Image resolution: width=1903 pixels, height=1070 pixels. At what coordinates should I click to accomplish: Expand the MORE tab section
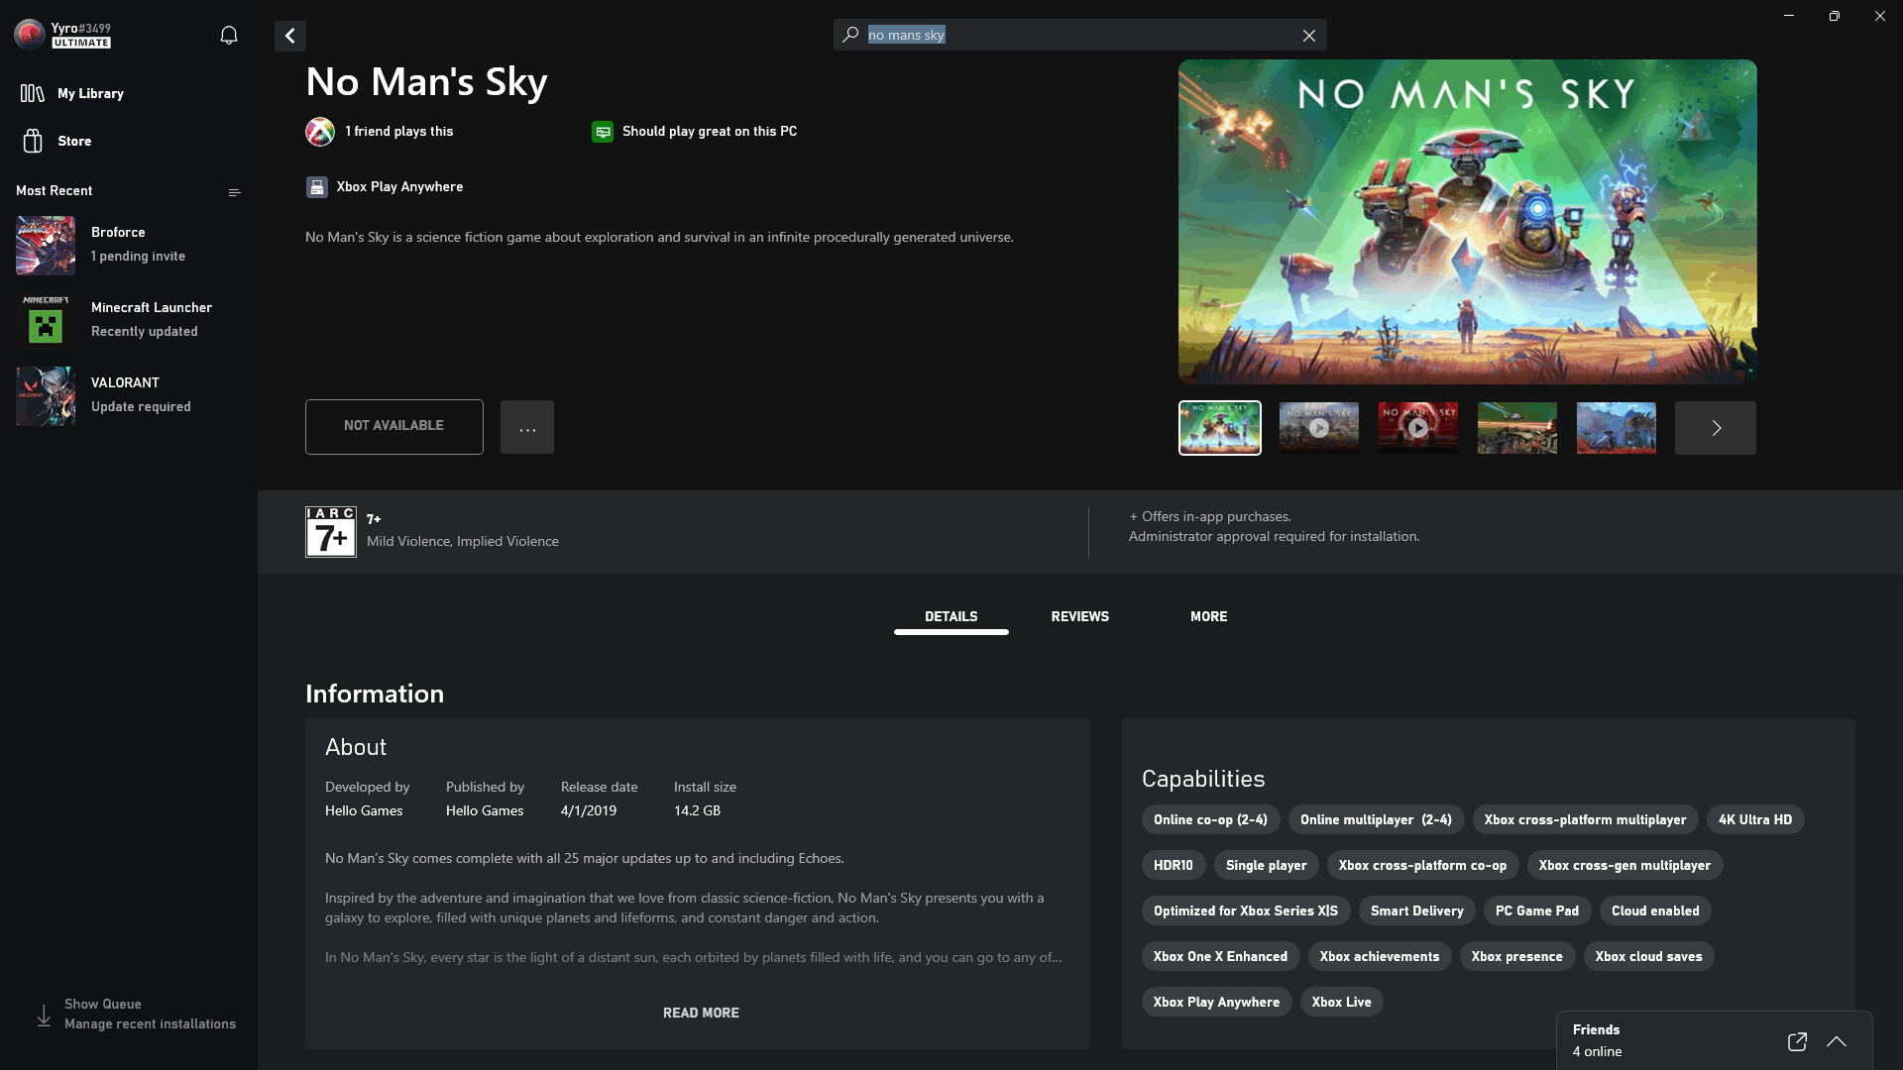[1207, 615]
